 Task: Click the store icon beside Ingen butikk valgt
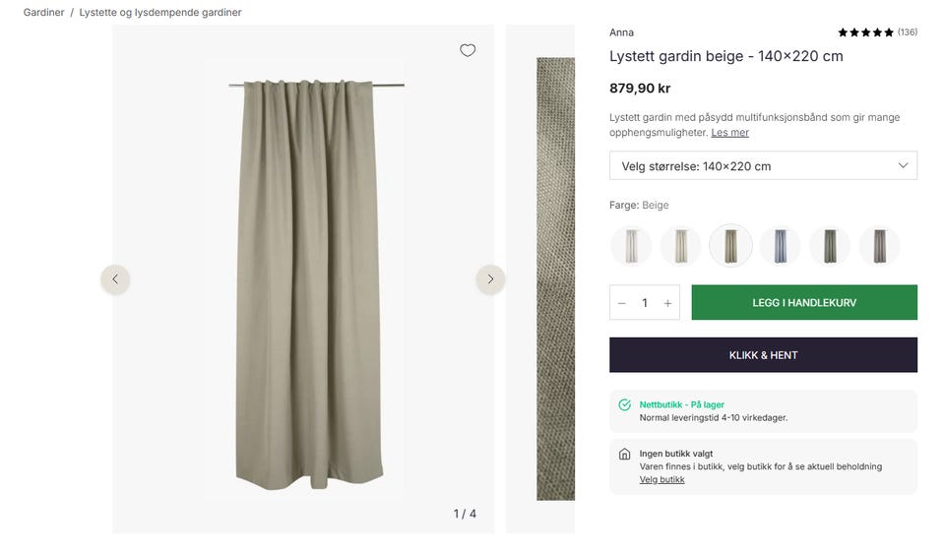tap(624, 455)
